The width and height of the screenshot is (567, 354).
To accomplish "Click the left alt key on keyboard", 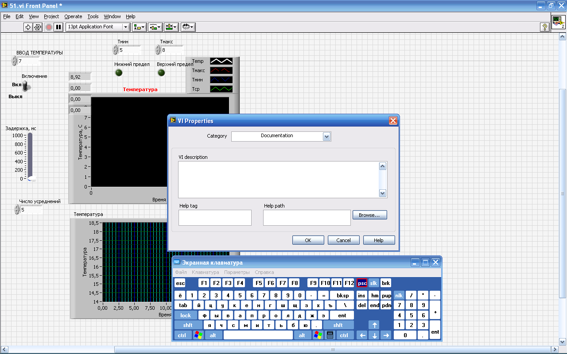I will [213, 335].
